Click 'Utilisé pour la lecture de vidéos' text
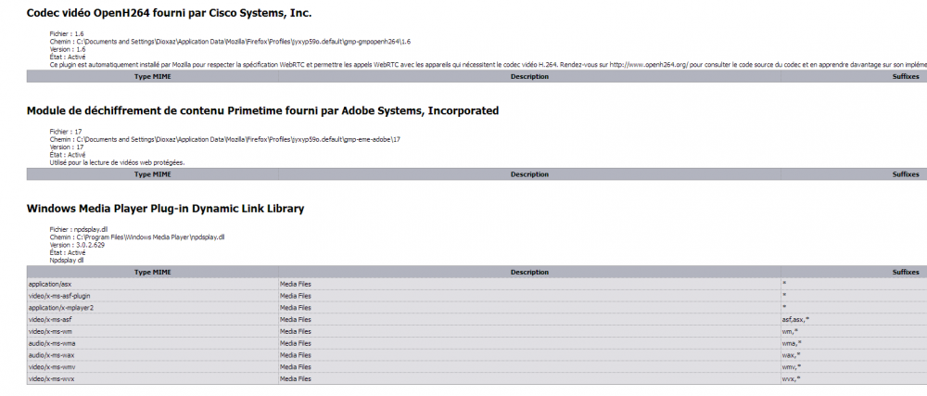This screenshot has height=396, width=927. coord(117,162)
